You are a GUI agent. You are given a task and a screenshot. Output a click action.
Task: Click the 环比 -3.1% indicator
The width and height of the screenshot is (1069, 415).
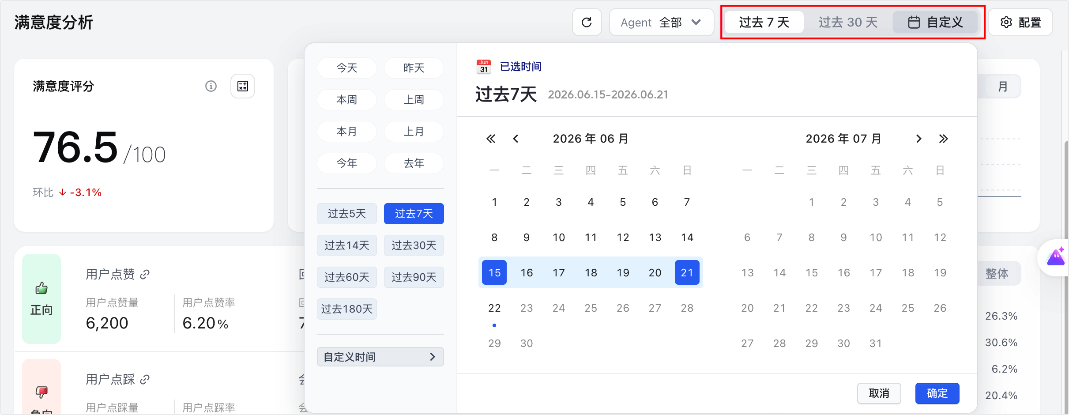(x=67, y=192)
